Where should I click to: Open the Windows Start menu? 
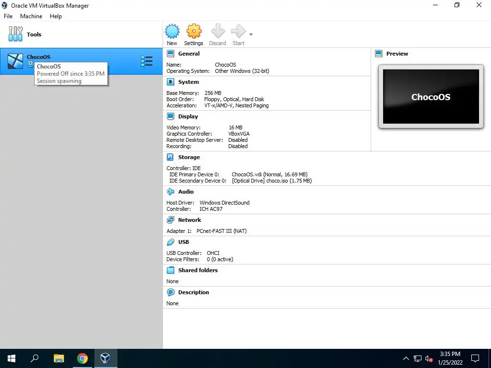[x=12, y=358]
